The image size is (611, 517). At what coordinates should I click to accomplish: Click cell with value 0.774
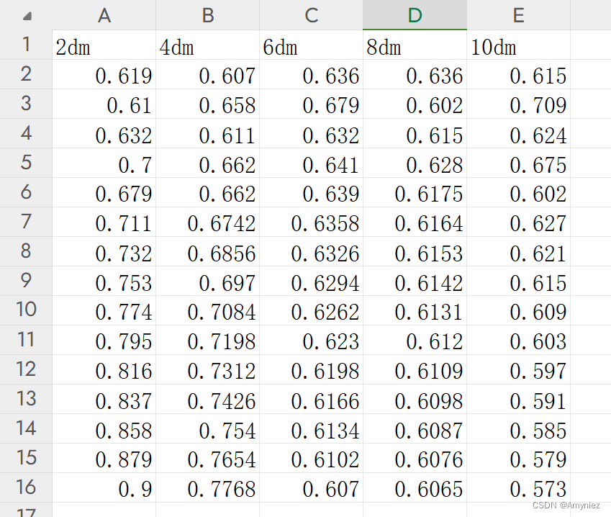[x=104, y=310]
